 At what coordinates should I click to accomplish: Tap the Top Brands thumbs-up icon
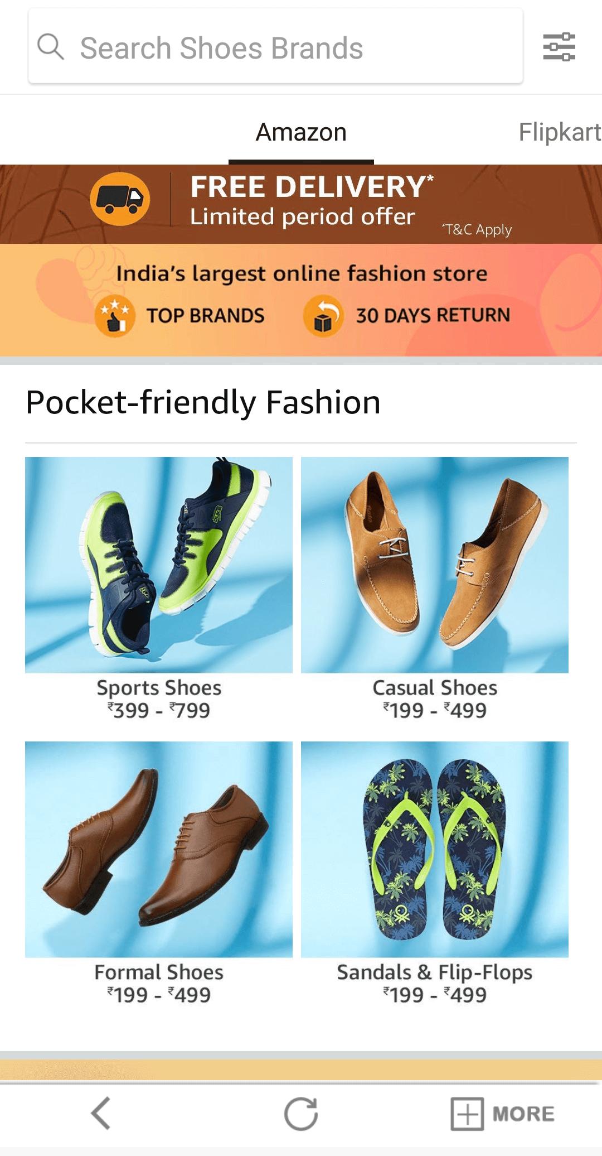[115, 316]
